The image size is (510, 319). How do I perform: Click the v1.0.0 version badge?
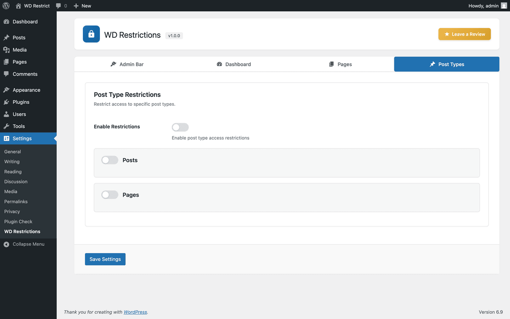(174, 36)
